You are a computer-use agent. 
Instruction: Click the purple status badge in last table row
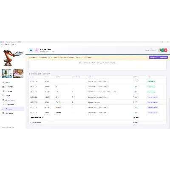click(153, 113)
